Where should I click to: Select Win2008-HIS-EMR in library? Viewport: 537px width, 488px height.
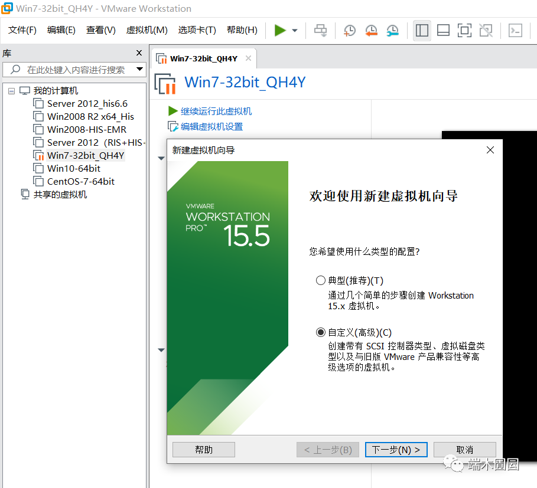coord(87,130)
